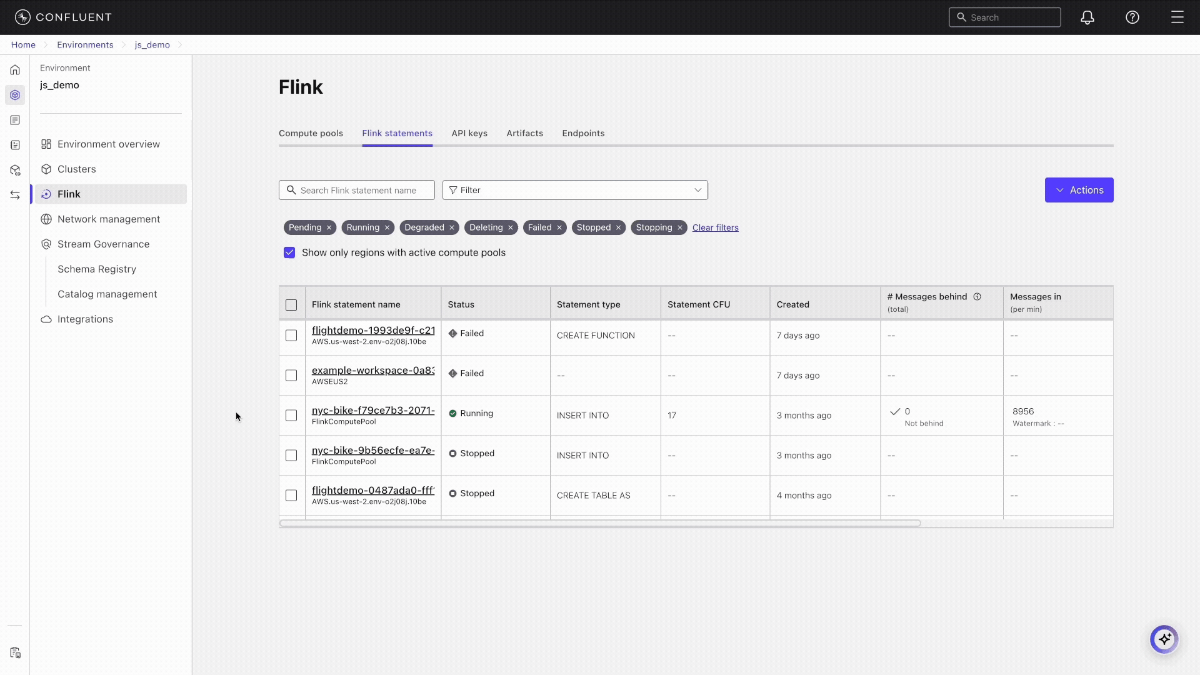Open the Clusters section in the sidebar
The height and width of the screenshot is (675, 1200).
click(x=76, y=169)
